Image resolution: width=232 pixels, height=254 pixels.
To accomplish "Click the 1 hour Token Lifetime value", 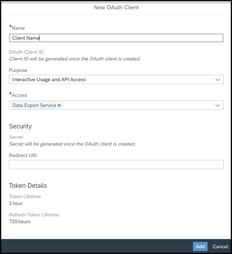I will pos(16,203).
